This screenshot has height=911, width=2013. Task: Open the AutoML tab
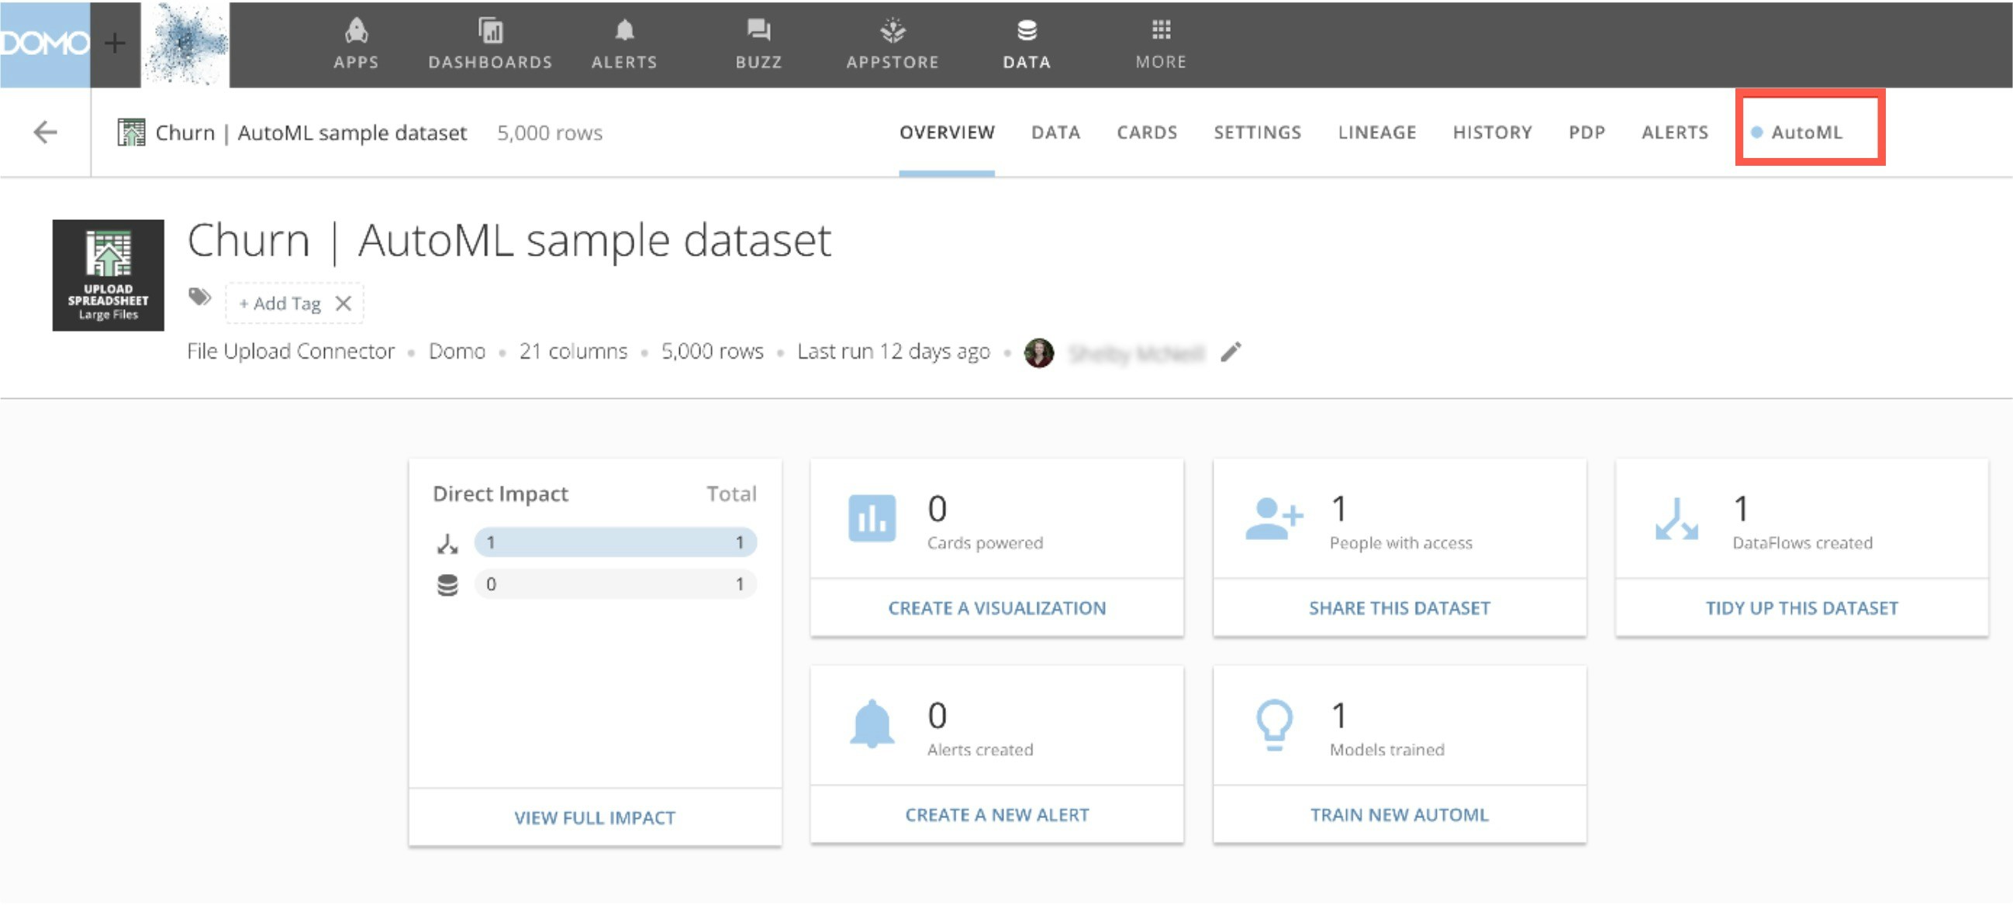[1806, 132]
